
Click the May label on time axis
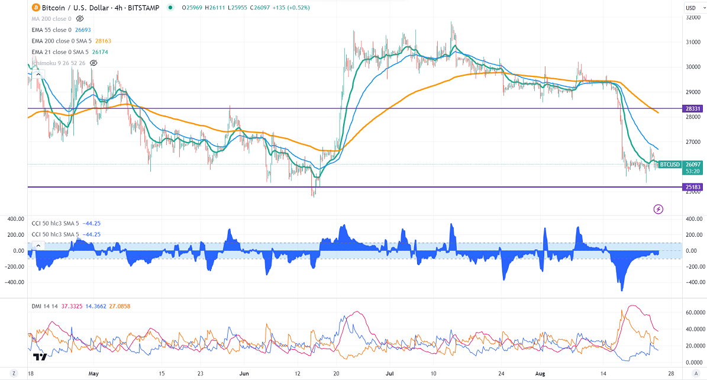[93, 373]
